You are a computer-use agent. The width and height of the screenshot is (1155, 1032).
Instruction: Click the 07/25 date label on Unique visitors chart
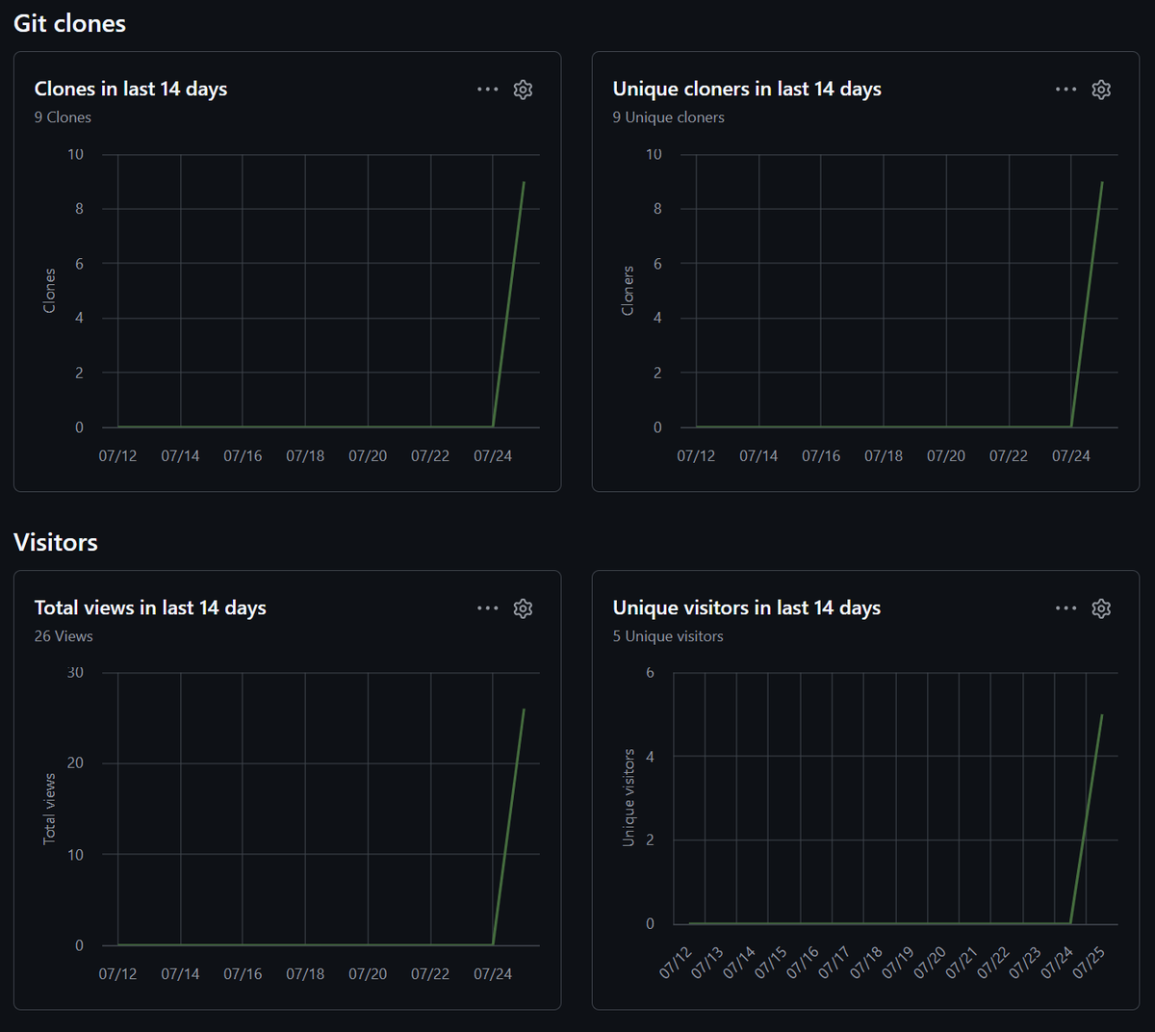1089,963
